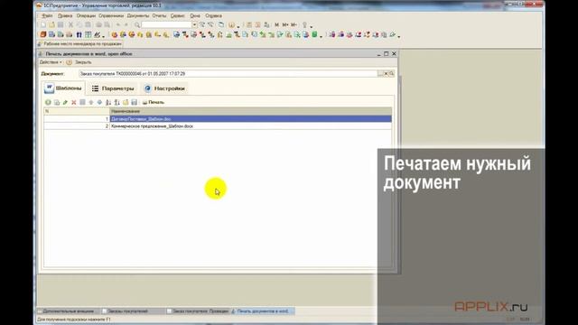578x325 pixels.
Task: Click the sort descending icon
Action: pos(117,102)
